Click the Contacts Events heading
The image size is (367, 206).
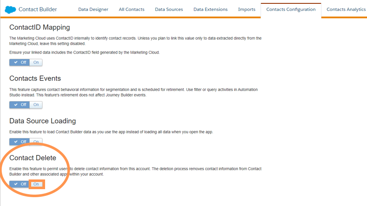click(x=35, y=78)
